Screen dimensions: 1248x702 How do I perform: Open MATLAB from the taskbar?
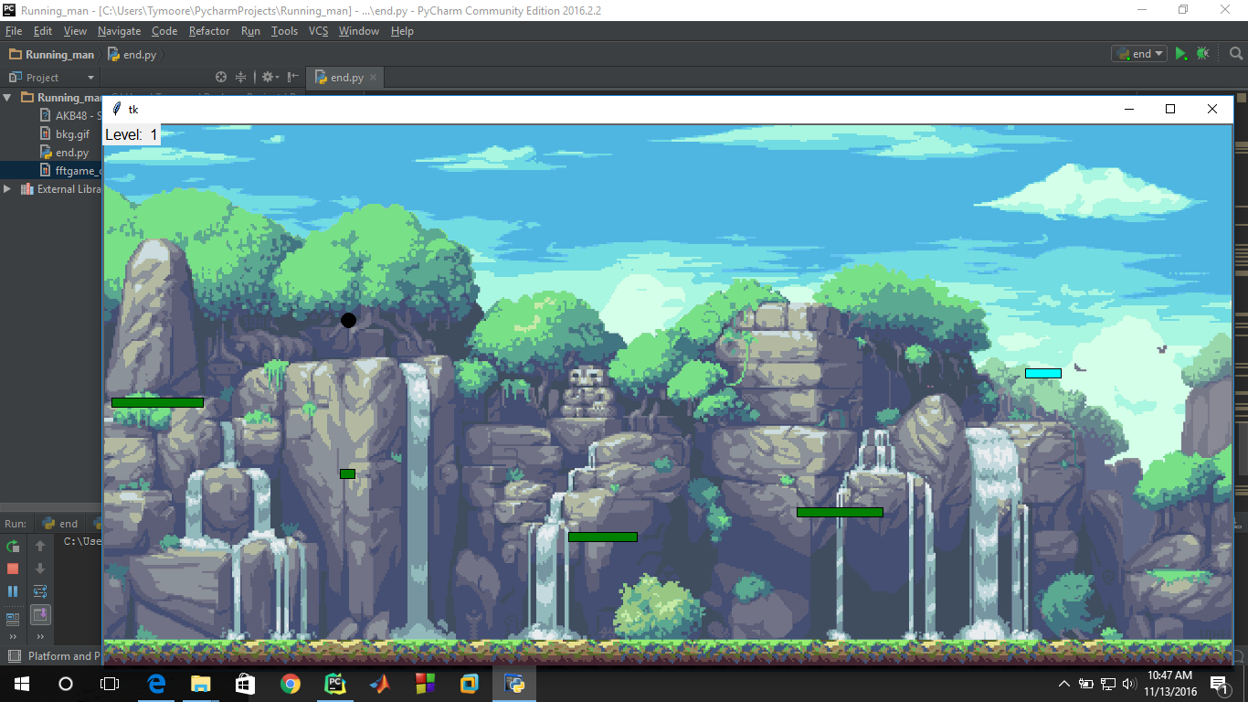[380, 684]
